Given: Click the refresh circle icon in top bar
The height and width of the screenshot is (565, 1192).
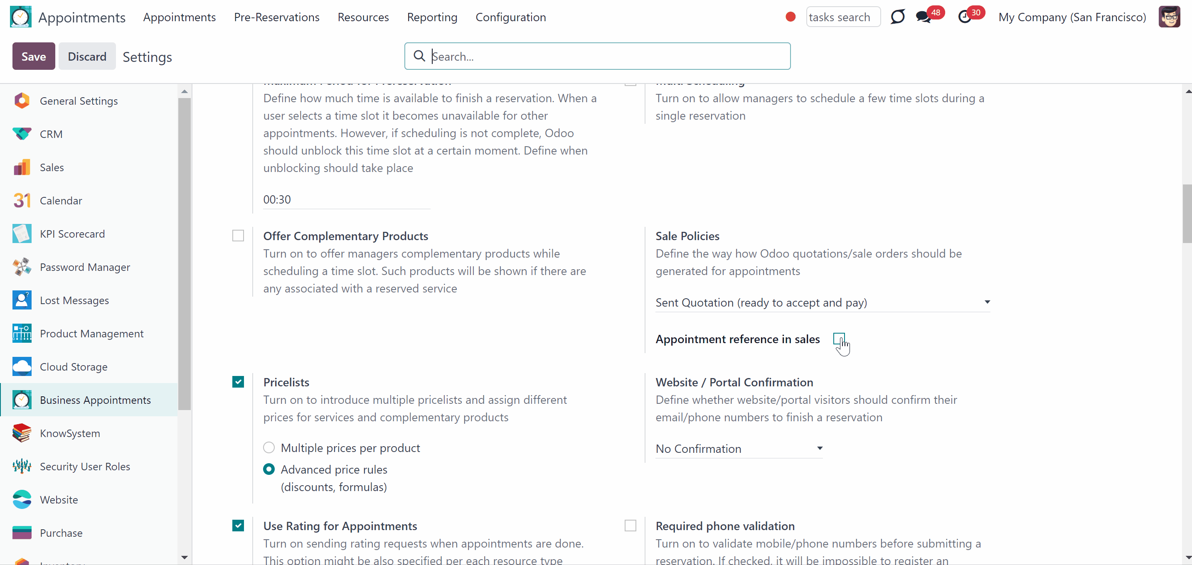Looking at the screenshot, I should tap(897, 17).
